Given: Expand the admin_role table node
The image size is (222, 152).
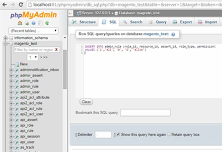Looking at the screenshot, I should 11,81.
